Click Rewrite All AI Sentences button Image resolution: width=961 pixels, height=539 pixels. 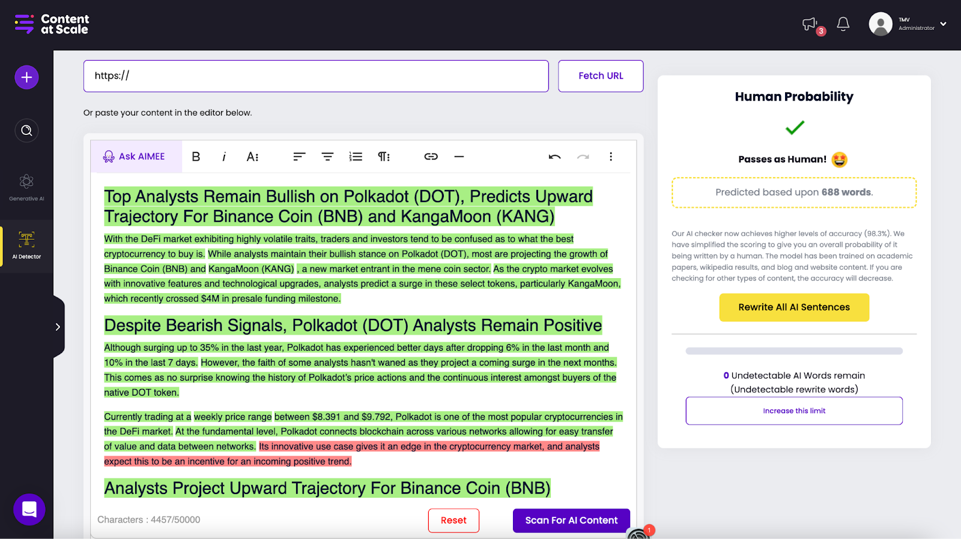point(794,308)
